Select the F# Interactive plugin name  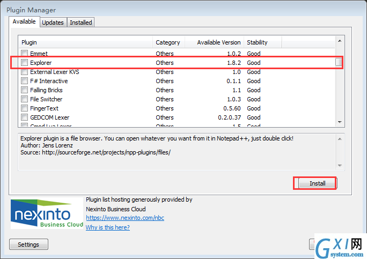pos(49,81)
